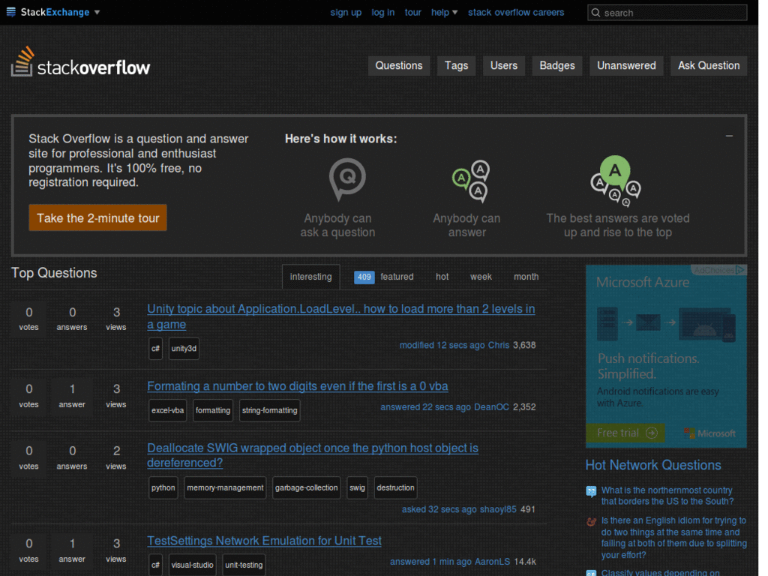The width and height of the screenshot is (768, 576).
Task: Click the Ask Question button
Action: 708,66
